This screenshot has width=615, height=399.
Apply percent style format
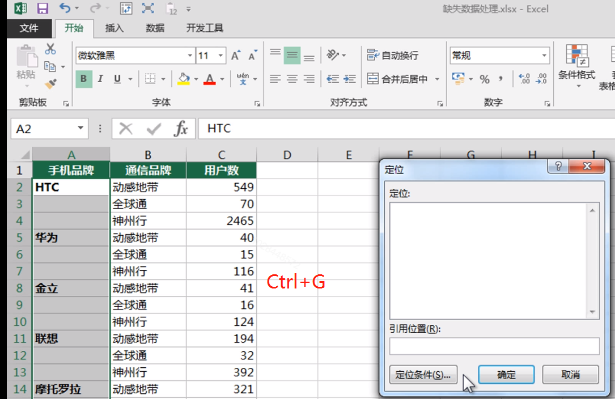[x=485, y=79]
